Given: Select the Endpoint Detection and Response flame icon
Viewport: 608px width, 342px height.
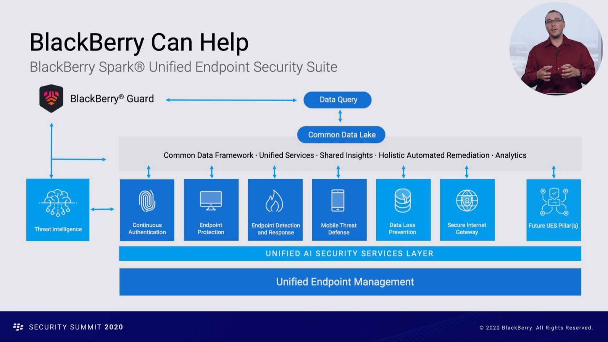Looking at the screenshot, I should [x=274, y=201].
